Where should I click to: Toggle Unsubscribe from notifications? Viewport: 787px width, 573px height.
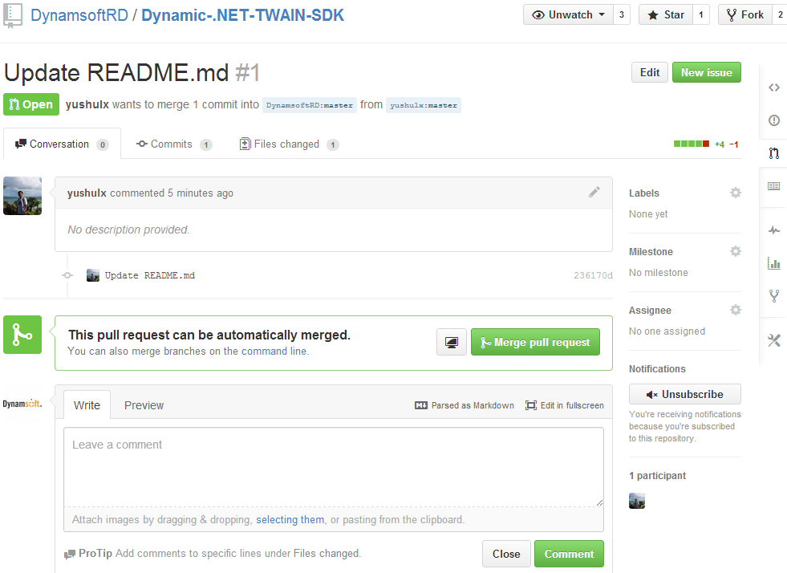tap(684, 394)
